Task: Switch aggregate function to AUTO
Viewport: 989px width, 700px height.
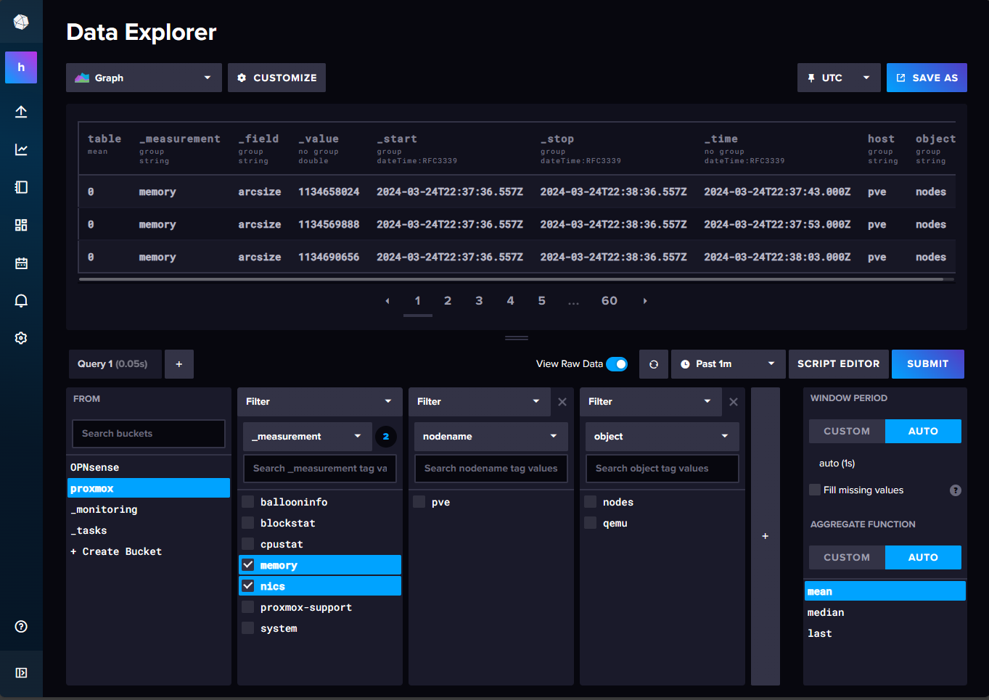Action: click(923, 557)
